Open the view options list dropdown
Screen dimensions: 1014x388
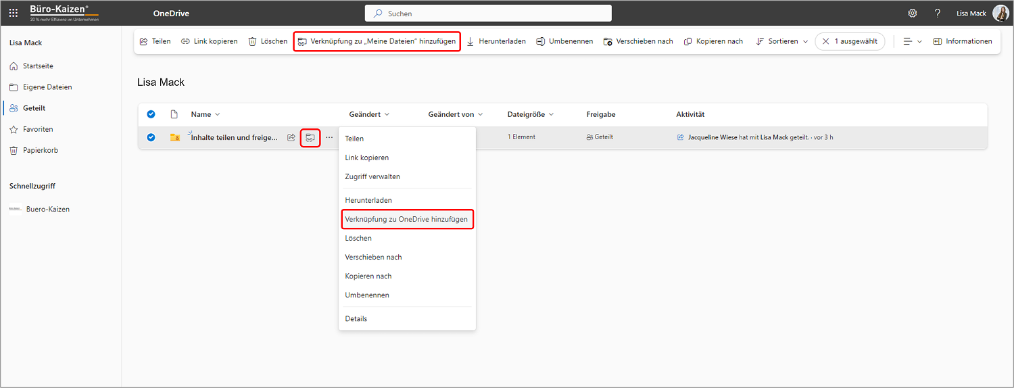coord(913,41)
